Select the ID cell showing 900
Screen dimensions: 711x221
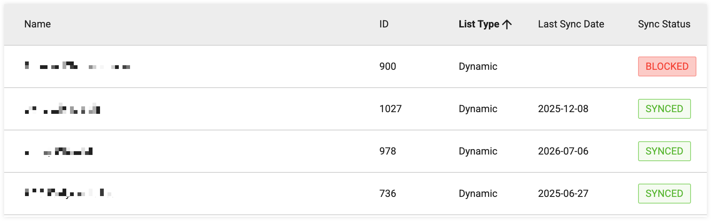pos(388,66)
